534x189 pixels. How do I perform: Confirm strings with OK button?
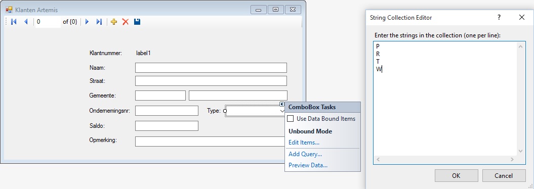[456, 176]
